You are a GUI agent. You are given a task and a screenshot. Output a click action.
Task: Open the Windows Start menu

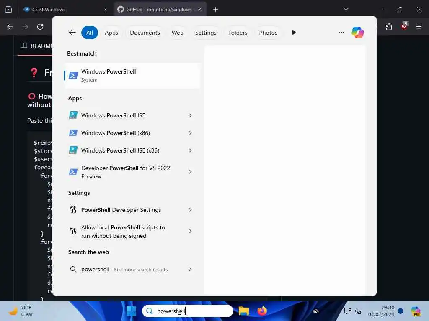(x=131, y=311)
